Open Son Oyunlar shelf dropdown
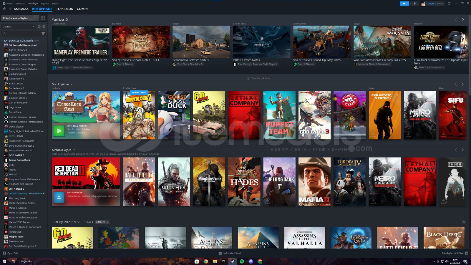The image size is (471, 265). [72, 84]
